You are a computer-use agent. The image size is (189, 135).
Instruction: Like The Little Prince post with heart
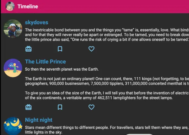click(x=91, y=107)
